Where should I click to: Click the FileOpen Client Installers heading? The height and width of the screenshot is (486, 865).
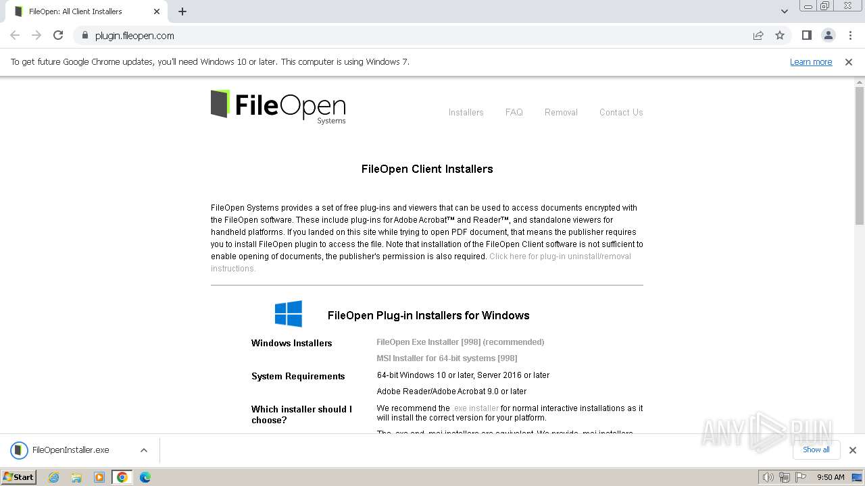(x=427, y=169)
